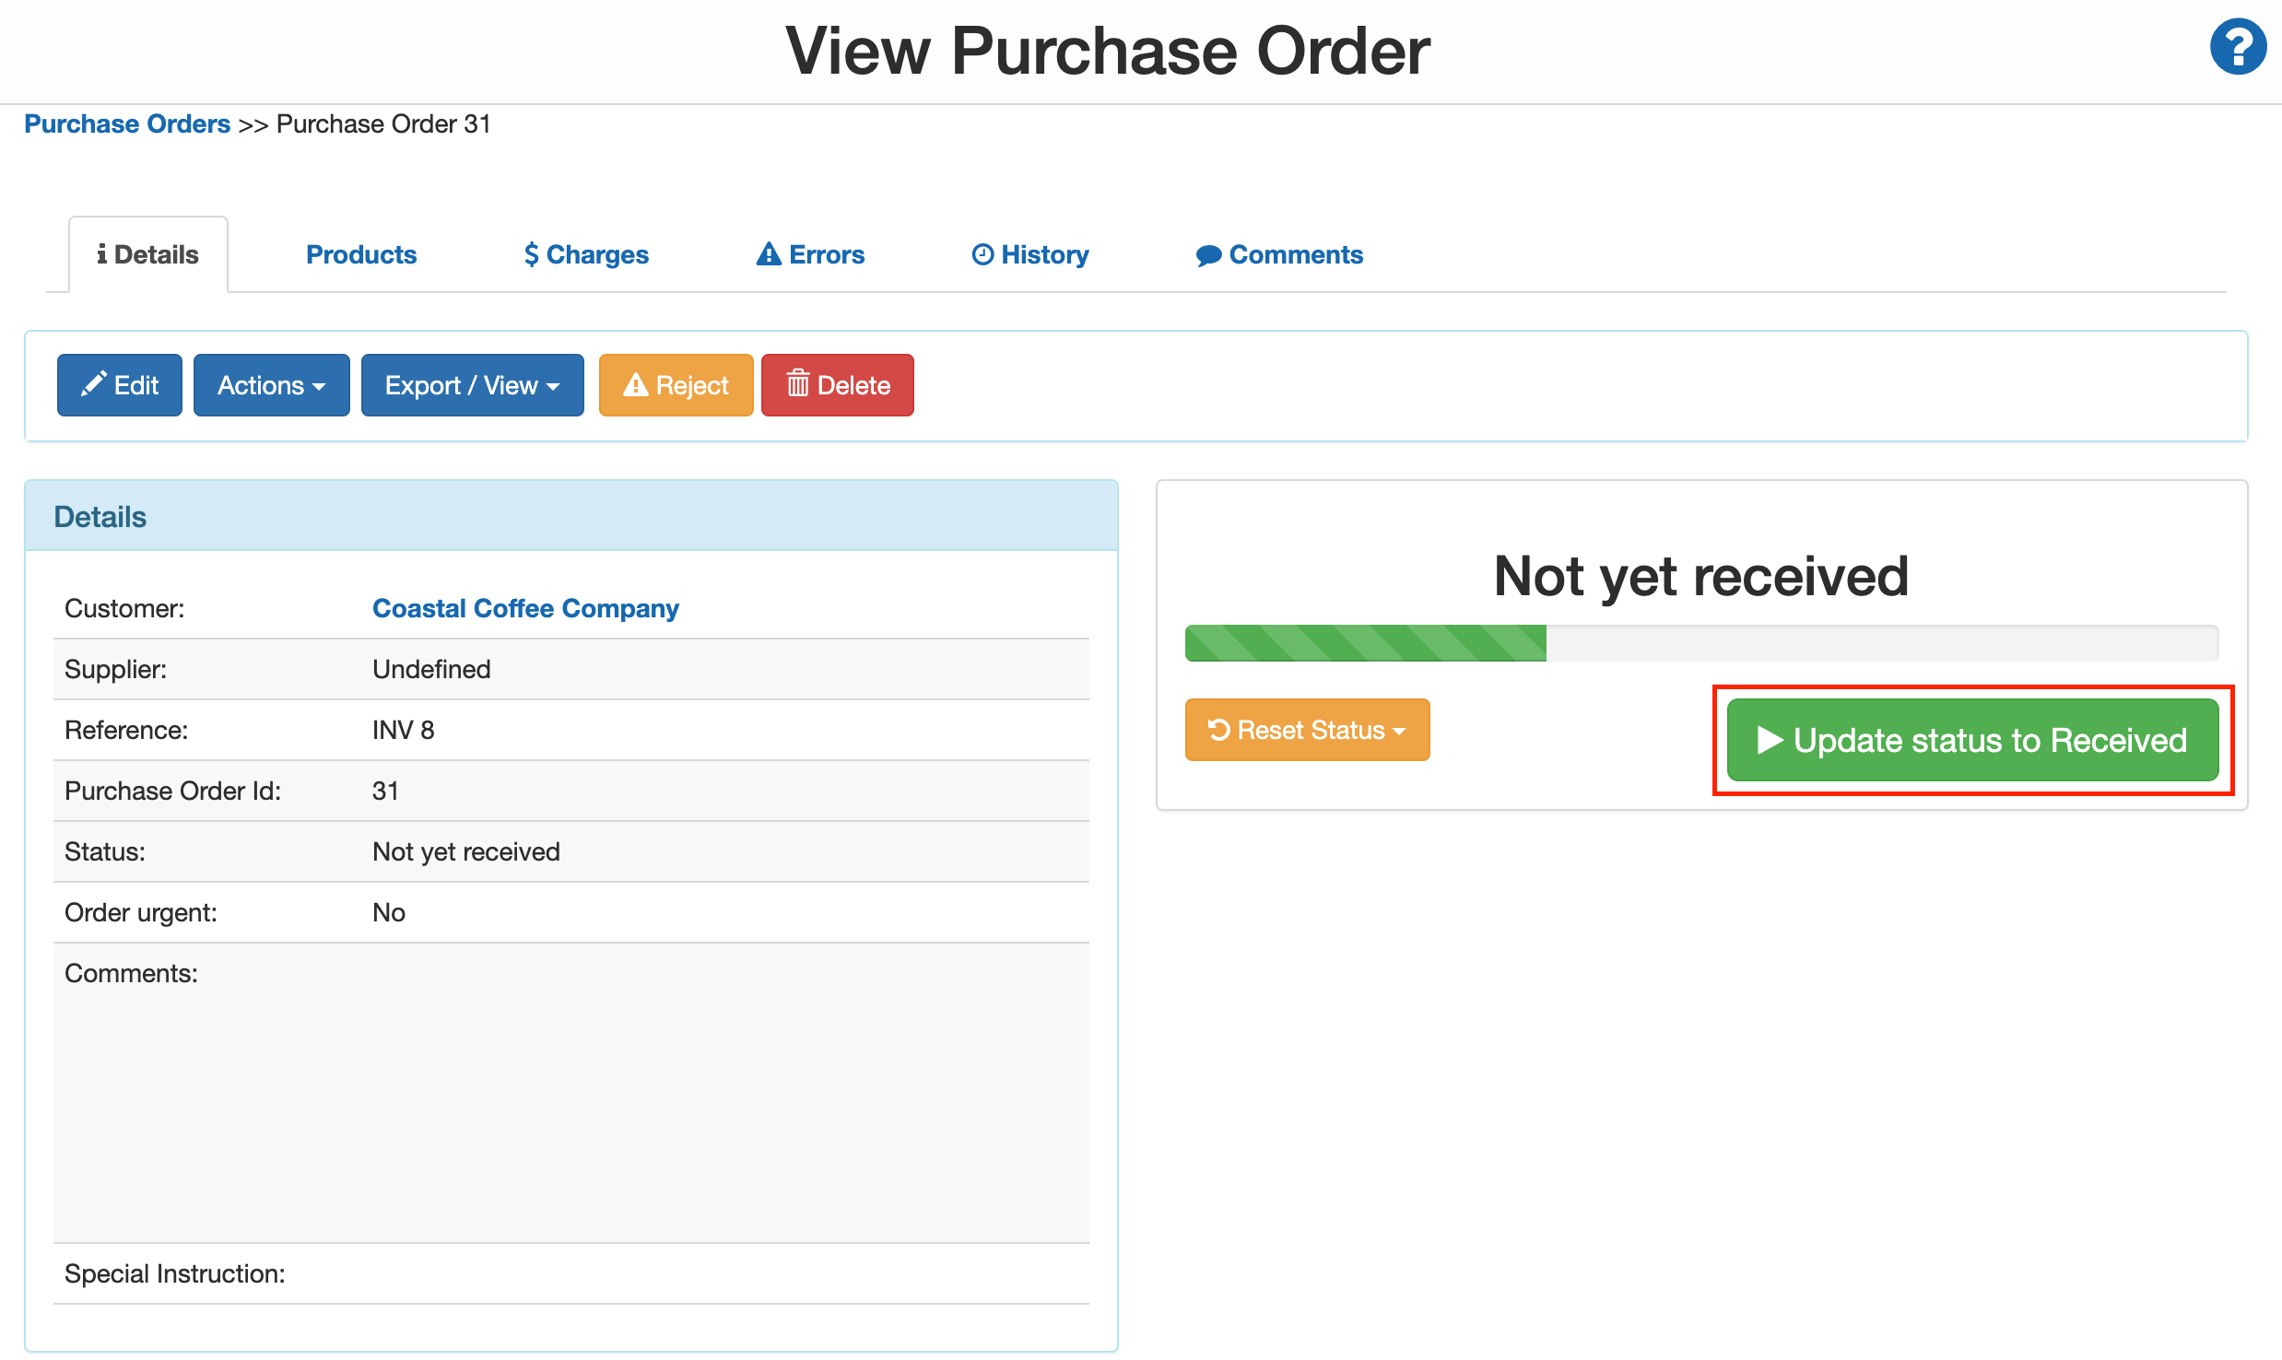Image resolution: width=2282 pixels, height=1360 pixels.
Task: Click the dollar icon on the Charges tab
Action: pyautogui.click(x=533, y=254)
